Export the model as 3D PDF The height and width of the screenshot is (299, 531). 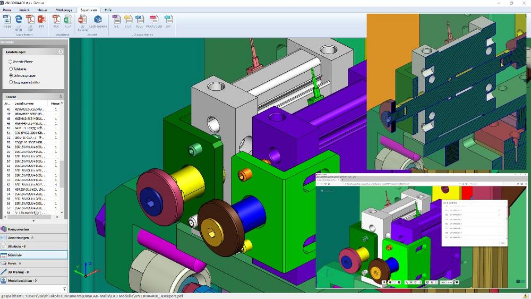click(30, 21)
